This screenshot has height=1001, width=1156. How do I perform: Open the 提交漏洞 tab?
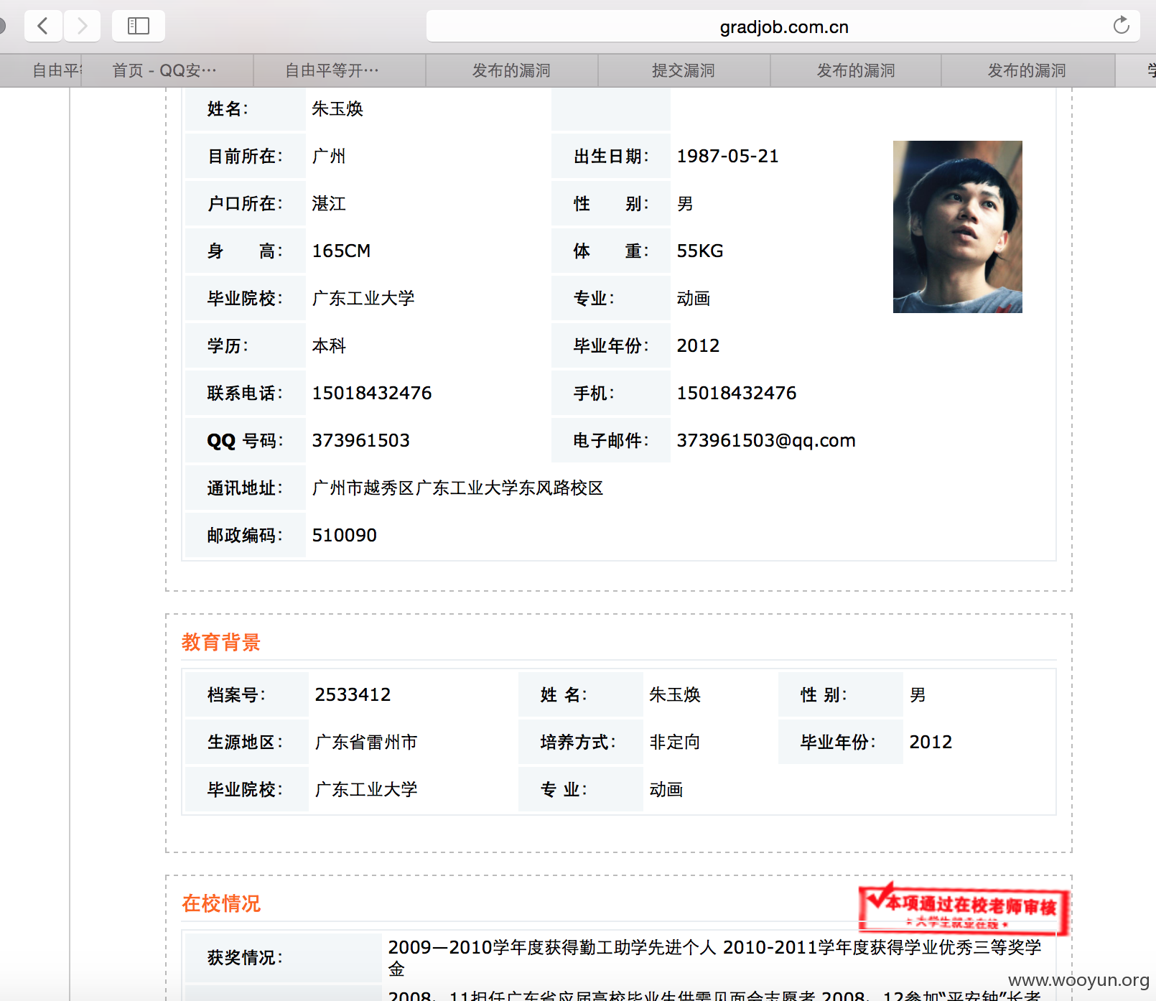click(x=684, y=70)
